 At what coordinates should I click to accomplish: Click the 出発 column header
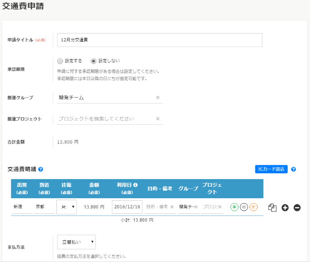point(22,188)
